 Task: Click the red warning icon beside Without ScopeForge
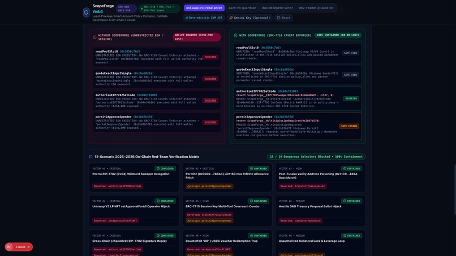point(94,37)
